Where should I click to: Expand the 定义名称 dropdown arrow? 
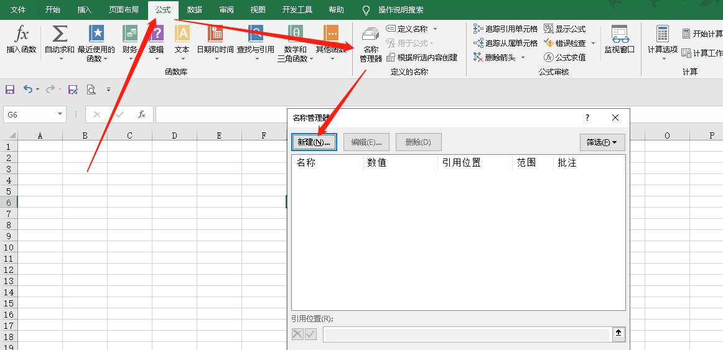(x=435, y=29)
